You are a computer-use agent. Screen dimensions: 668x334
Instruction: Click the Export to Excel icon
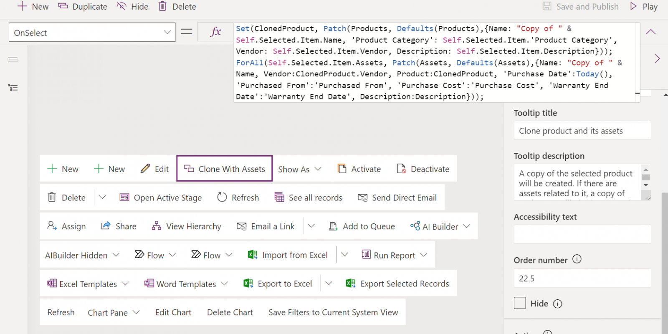tap(248, 283)
